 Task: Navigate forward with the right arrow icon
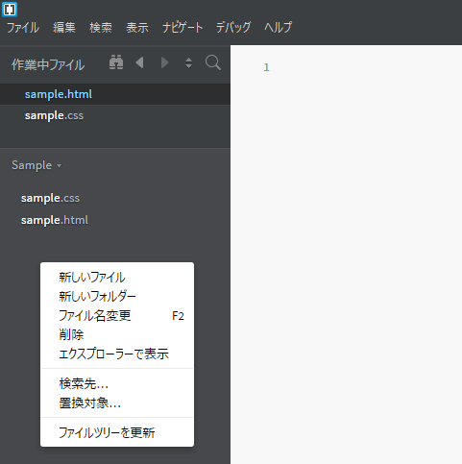click(x=164, y=62)
